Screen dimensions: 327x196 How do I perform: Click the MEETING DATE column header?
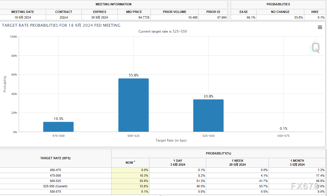[22, 12]
